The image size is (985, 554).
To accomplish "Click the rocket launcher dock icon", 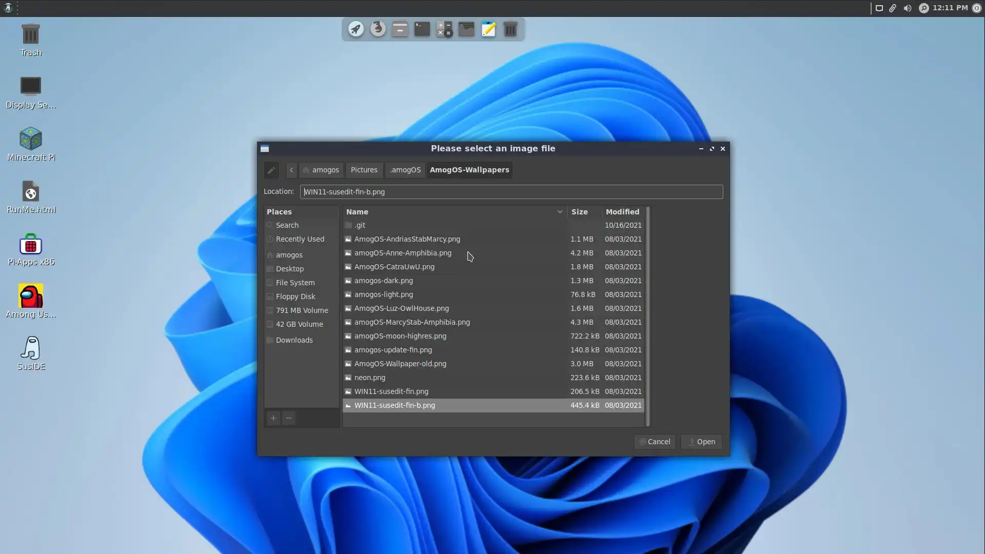I will (x=356, y=29).
